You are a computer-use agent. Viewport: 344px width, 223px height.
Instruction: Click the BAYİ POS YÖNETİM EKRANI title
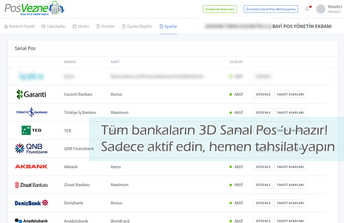tap(302, 26)
